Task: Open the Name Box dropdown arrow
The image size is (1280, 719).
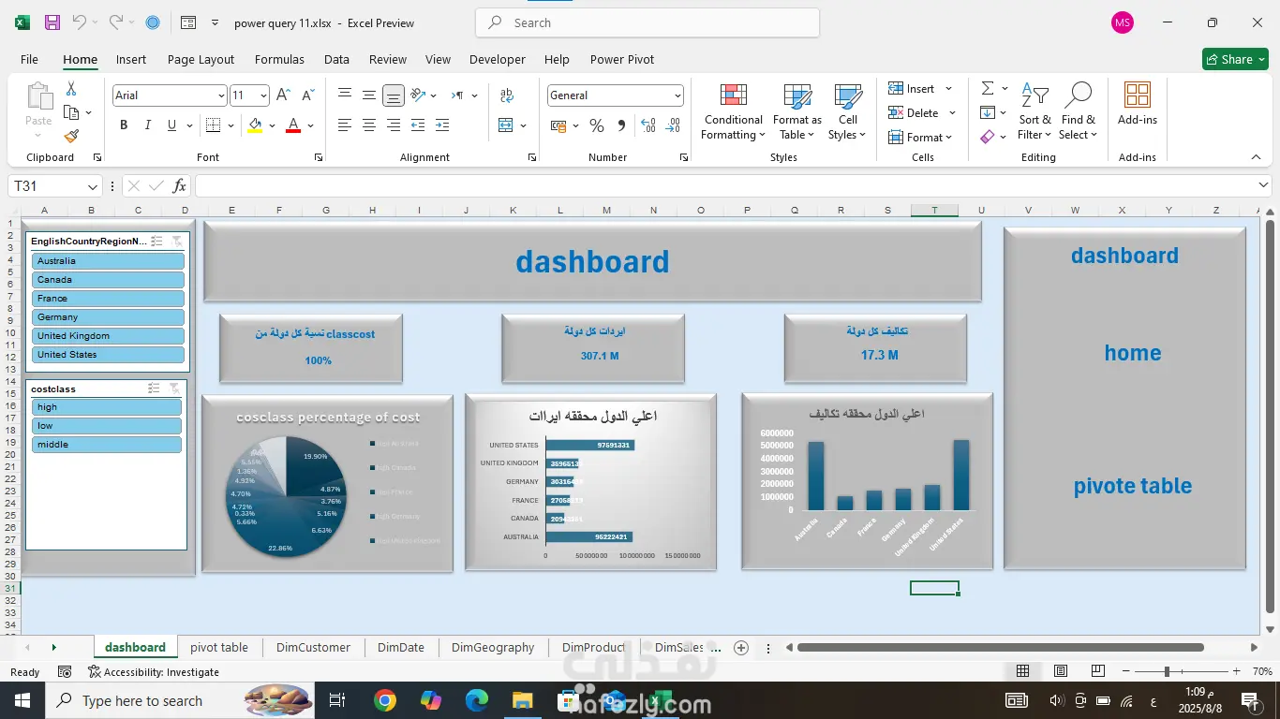Action: pyautogui.click(x=92, y=186)
